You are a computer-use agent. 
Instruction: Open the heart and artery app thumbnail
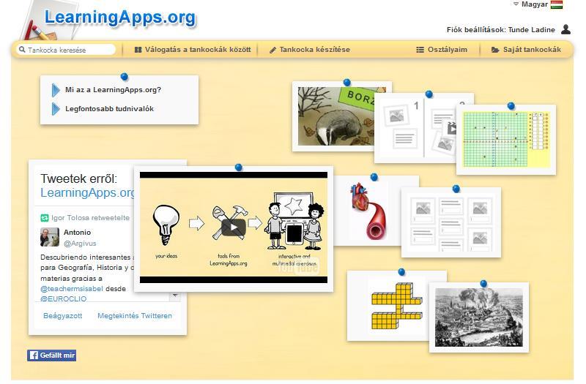click(368, 211)
